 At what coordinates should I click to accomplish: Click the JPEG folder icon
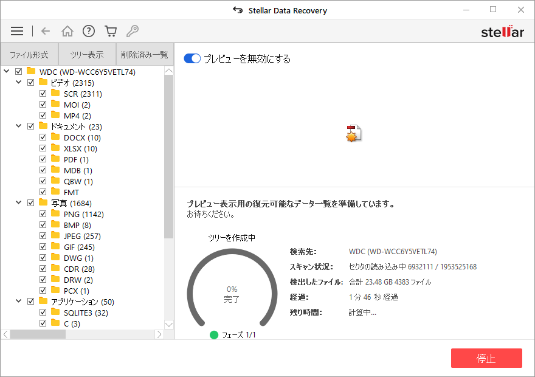click(x=55, y=235)
